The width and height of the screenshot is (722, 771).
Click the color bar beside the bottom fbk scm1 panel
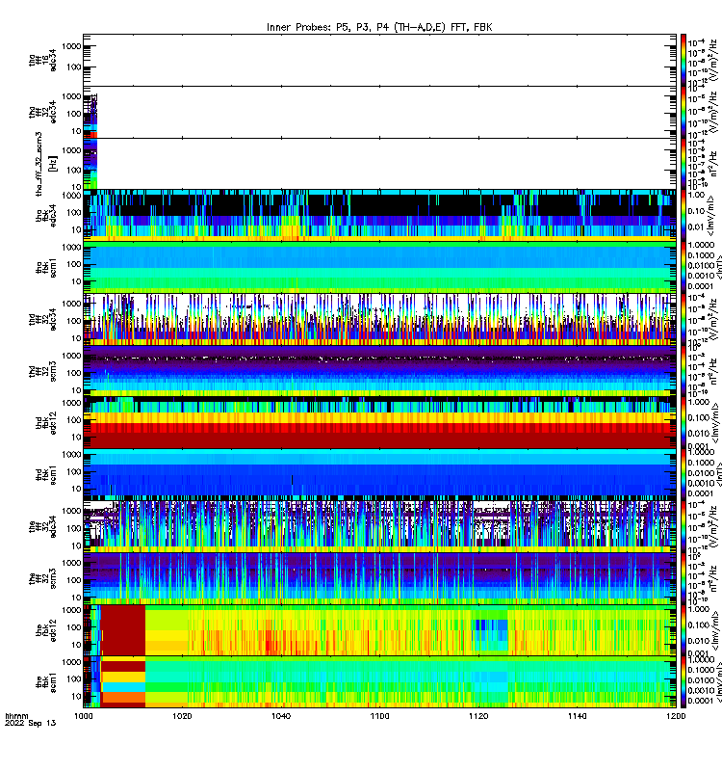pos(683,682)
